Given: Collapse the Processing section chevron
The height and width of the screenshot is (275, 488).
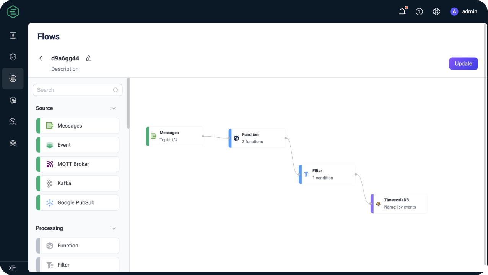Looking at the screenshot, I should (114, 228).
